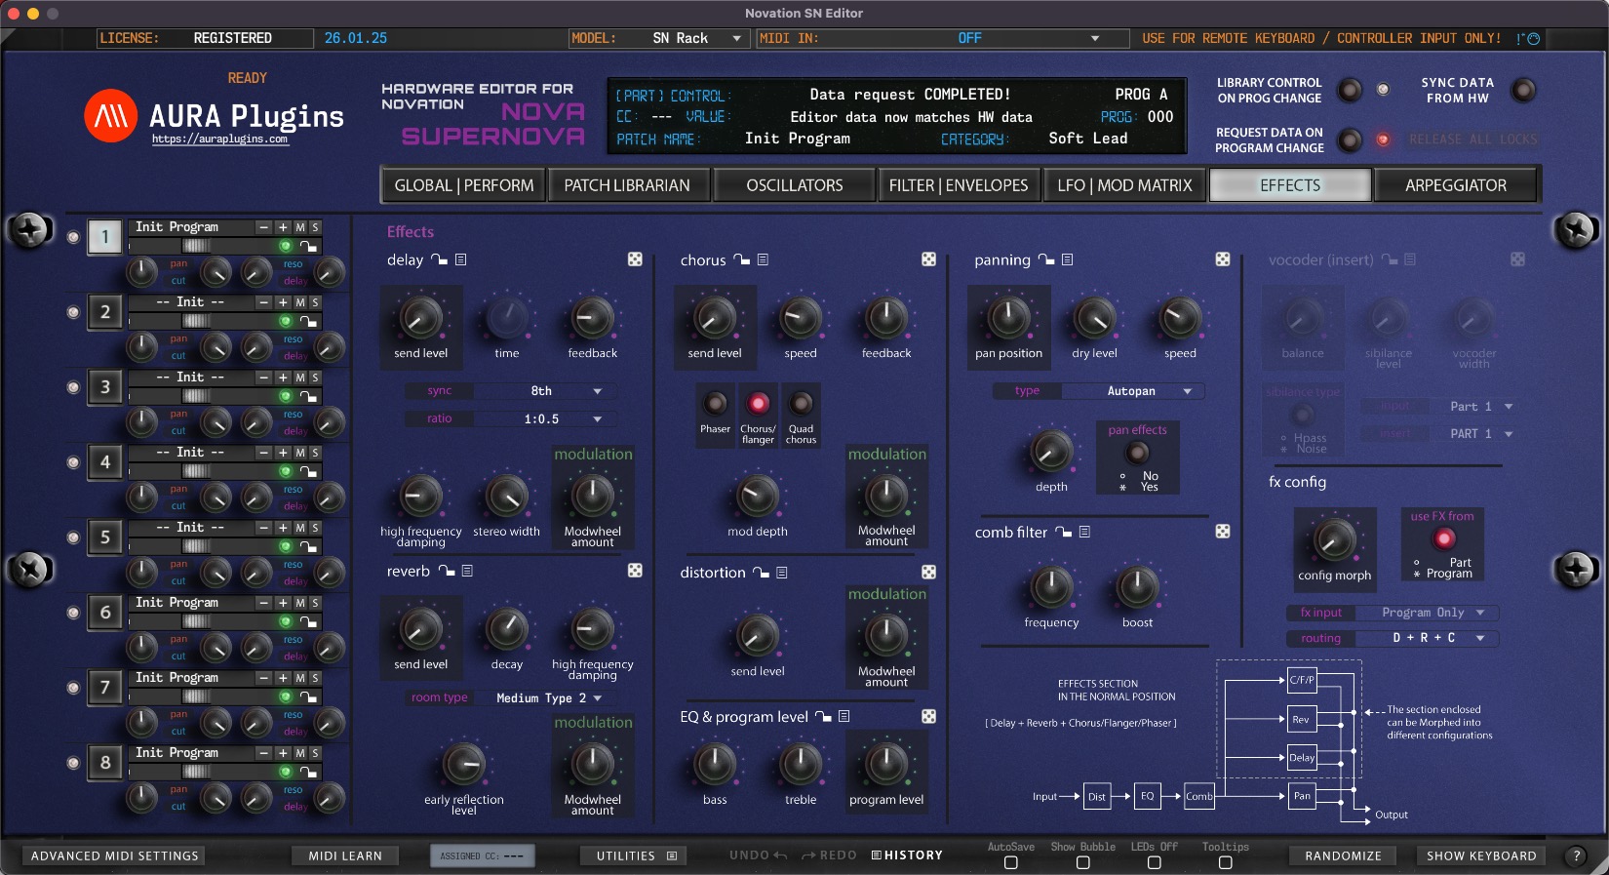Click the chorus section lock icon
This screenshot has height=875, width=1609.
coord(742,260)
